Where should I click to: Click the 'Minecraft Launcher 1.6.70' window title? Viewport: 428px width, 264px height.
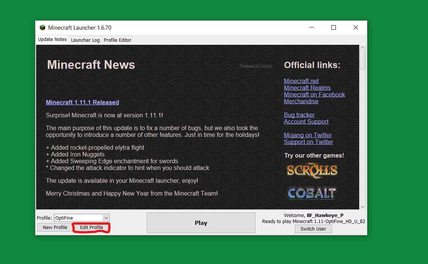[x=80, y=27]
